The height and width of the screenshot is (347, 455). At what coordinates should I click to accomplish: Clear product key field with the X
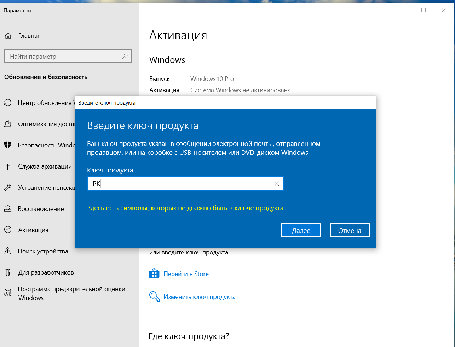(277, 183)
